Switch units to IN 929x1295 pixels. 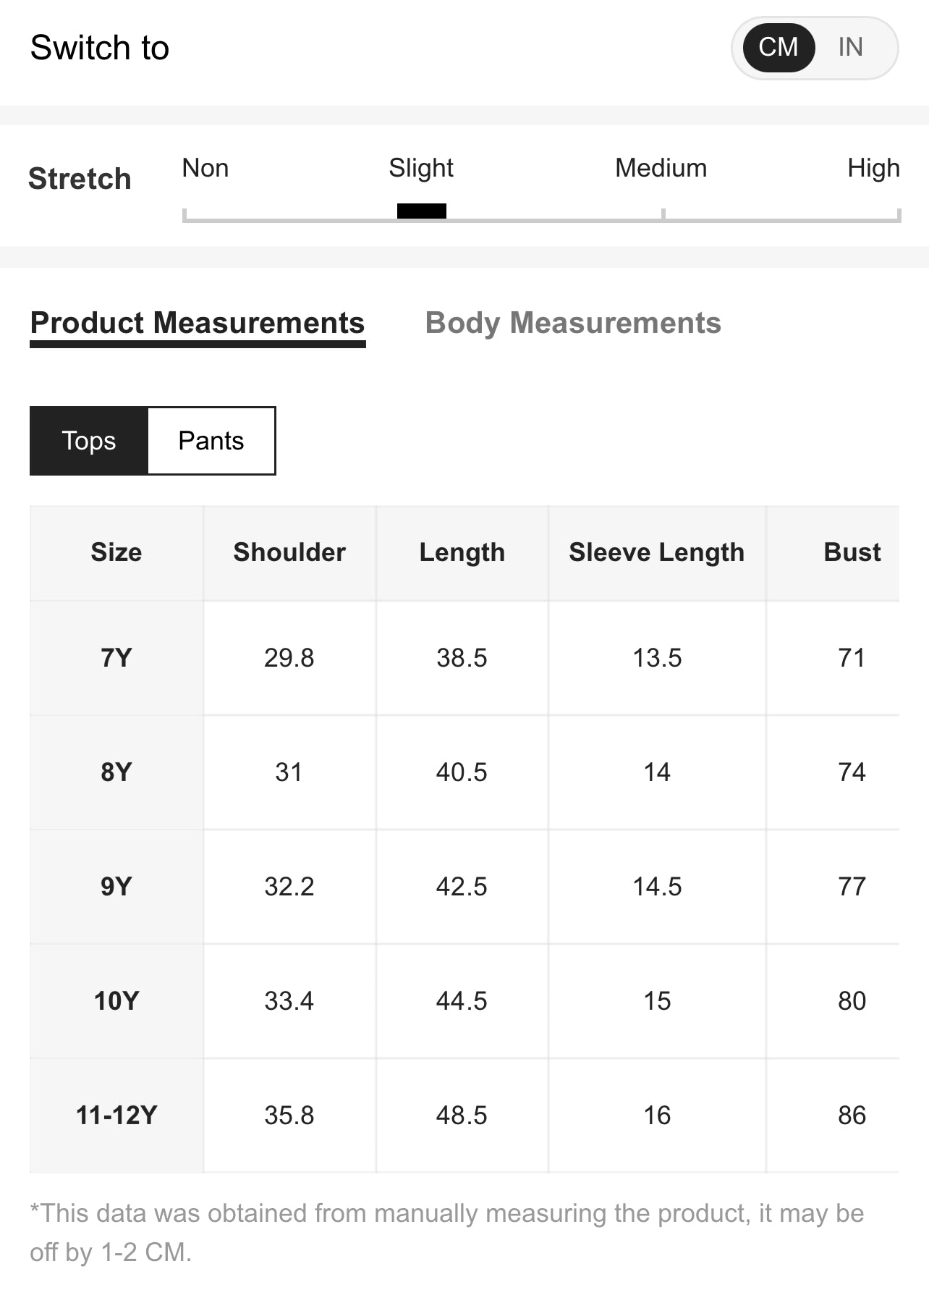click(x=850, y=48)
